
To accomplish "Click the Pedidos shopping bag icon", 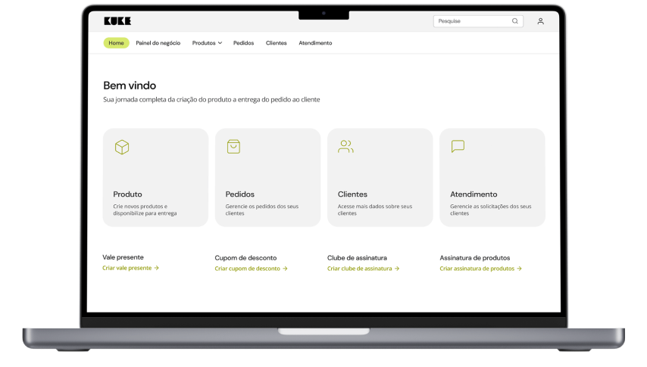I will click(233, 147).
